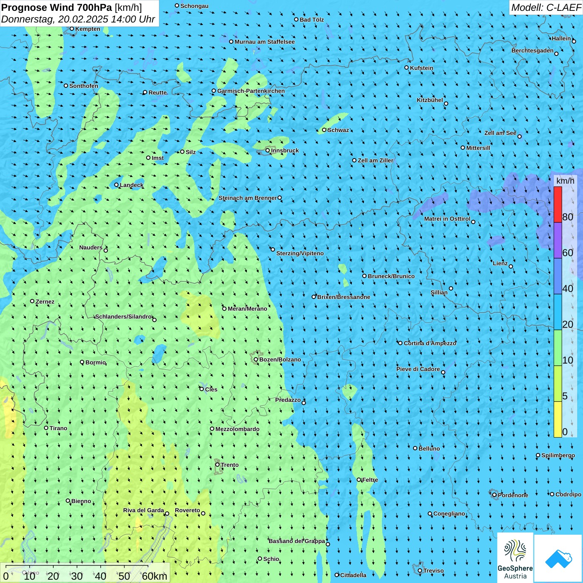Click the red 80 km/h legend color
583x583 pixels.
click(558, 204)
